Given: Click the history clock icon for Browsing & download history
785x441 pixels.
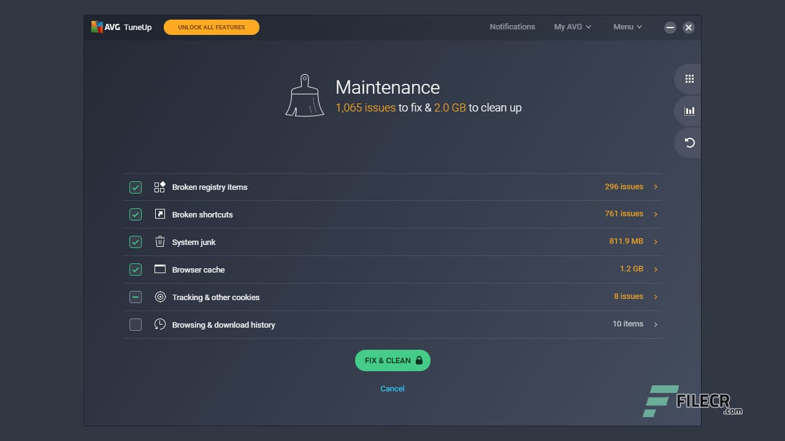Looking at the screenshot, I should click(159, 325).
